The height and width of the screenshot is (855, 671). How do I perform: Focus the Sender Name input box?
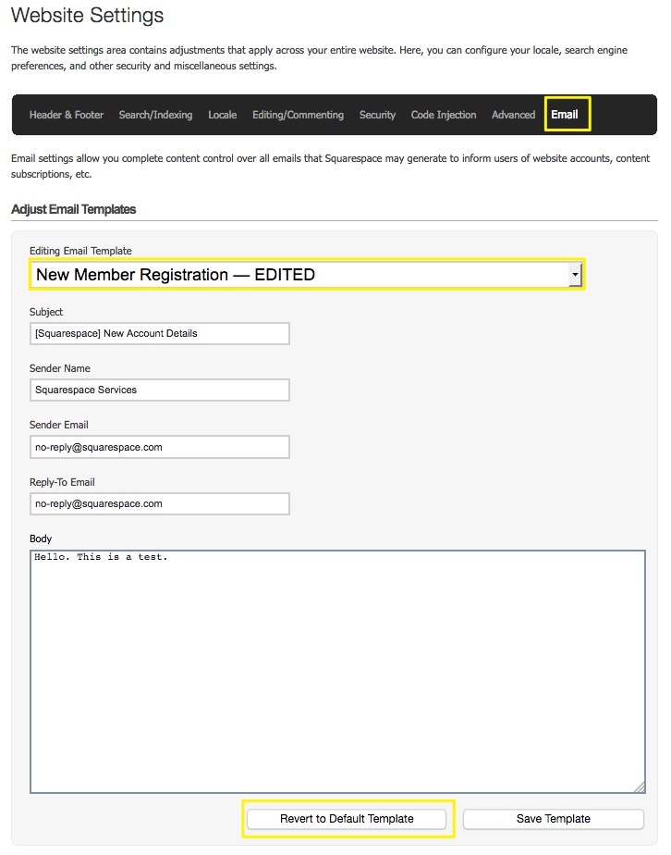160,390
